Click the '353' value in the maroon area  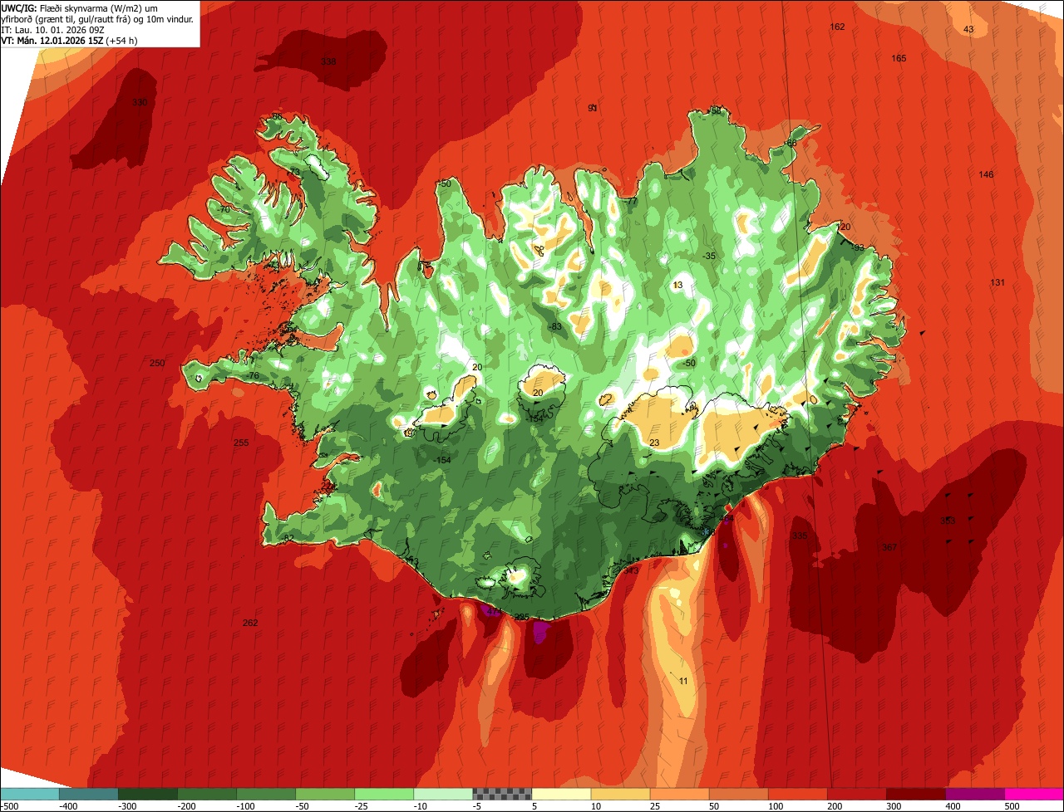(x=948, y=521)
